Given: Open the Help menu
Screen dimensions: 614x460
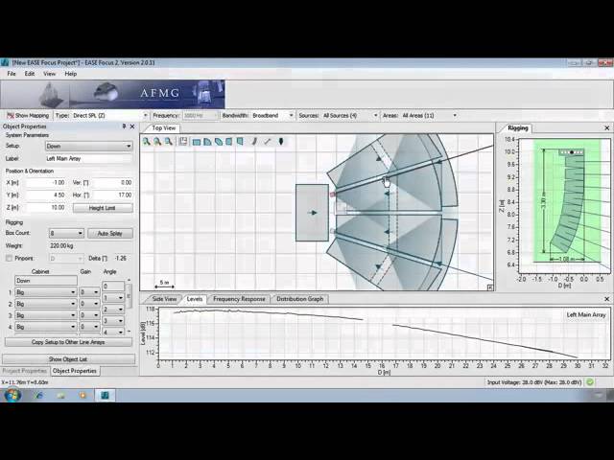Looking at the screenshot, I should click(x=70, y=74).
